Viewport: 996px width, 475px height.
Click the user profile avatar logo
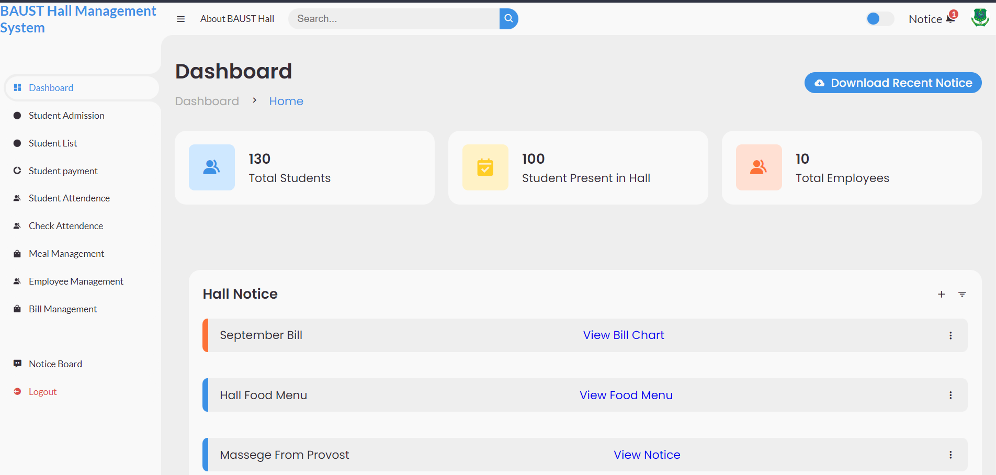click(979, 18)
